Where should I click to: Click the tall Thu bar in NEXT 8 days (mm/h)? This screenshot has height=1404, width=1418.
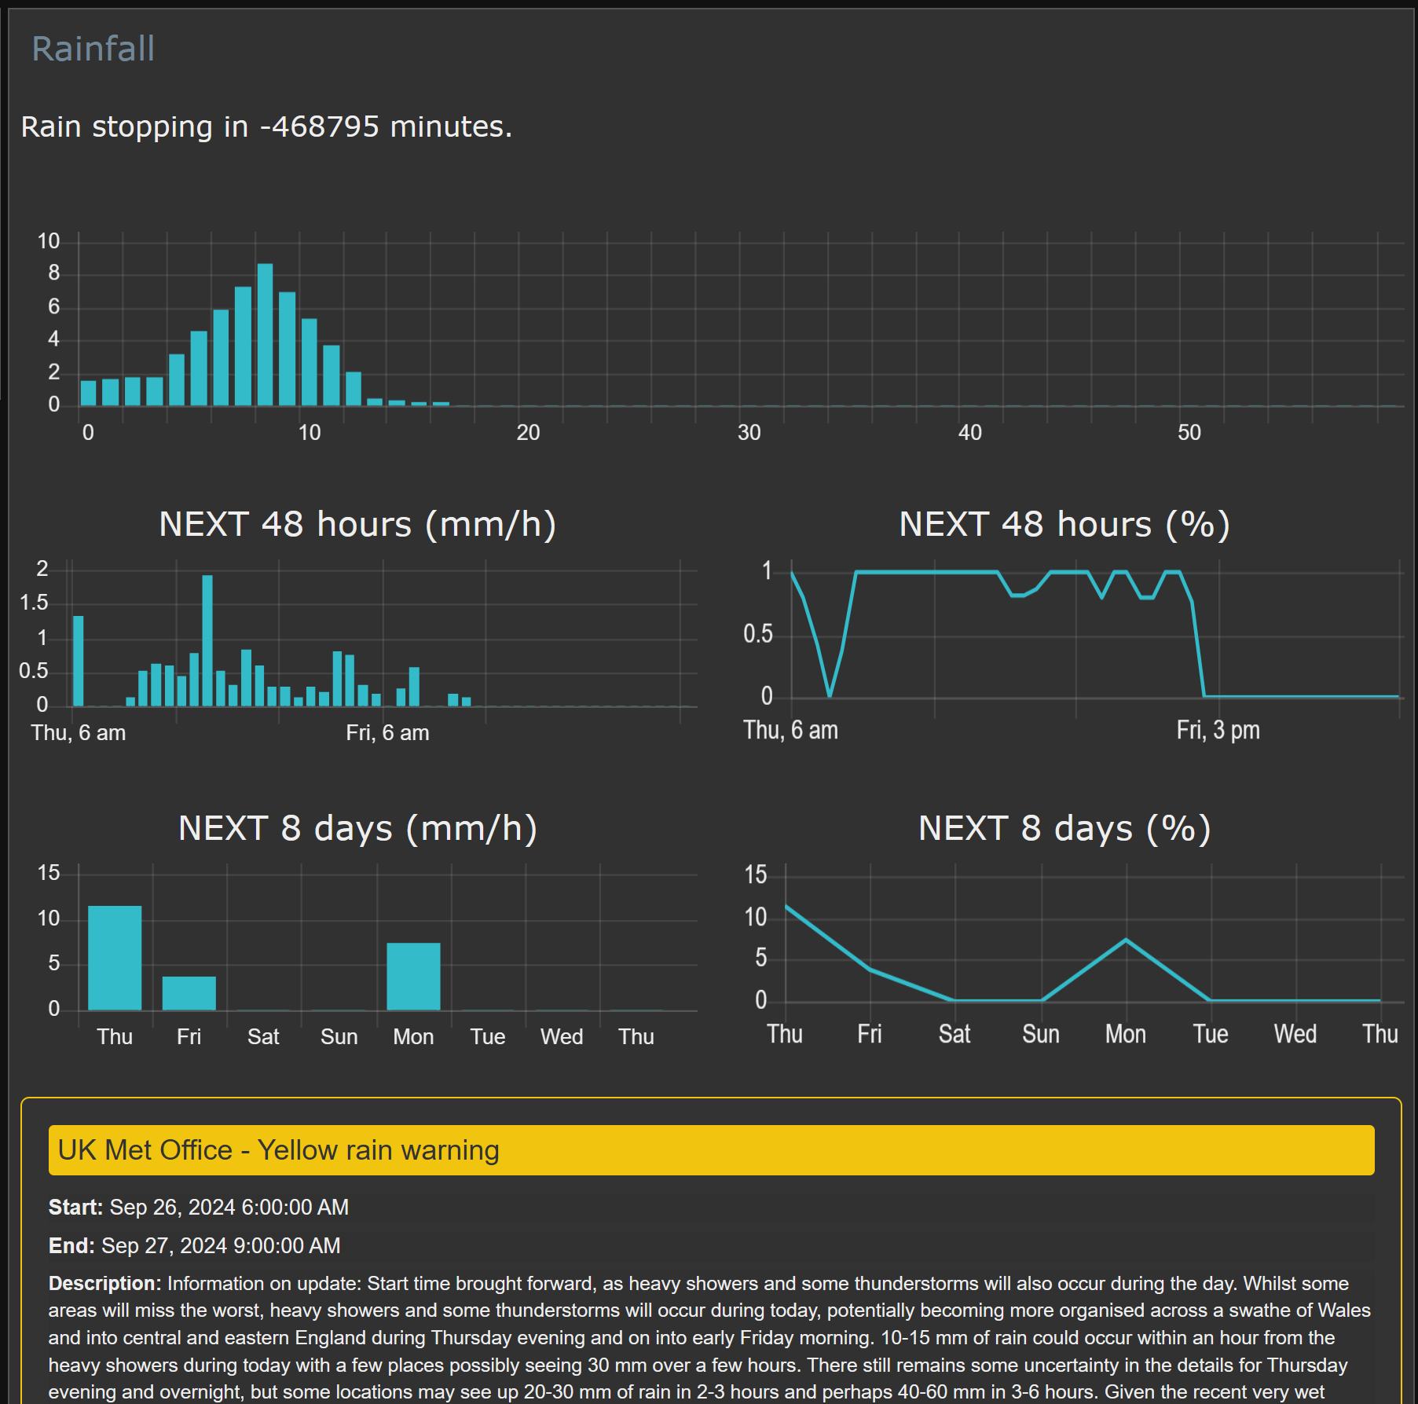[115, 958]
